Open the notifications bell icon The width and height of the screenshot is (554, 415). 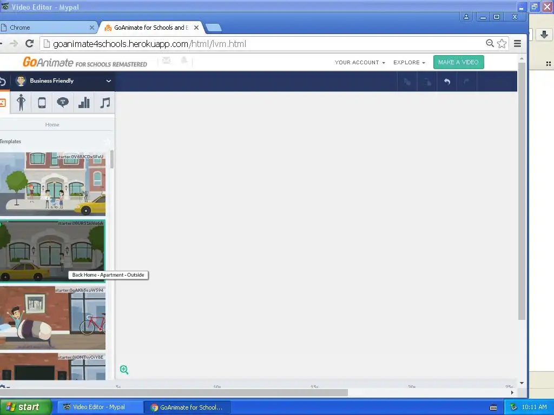[x=184, y=61]
